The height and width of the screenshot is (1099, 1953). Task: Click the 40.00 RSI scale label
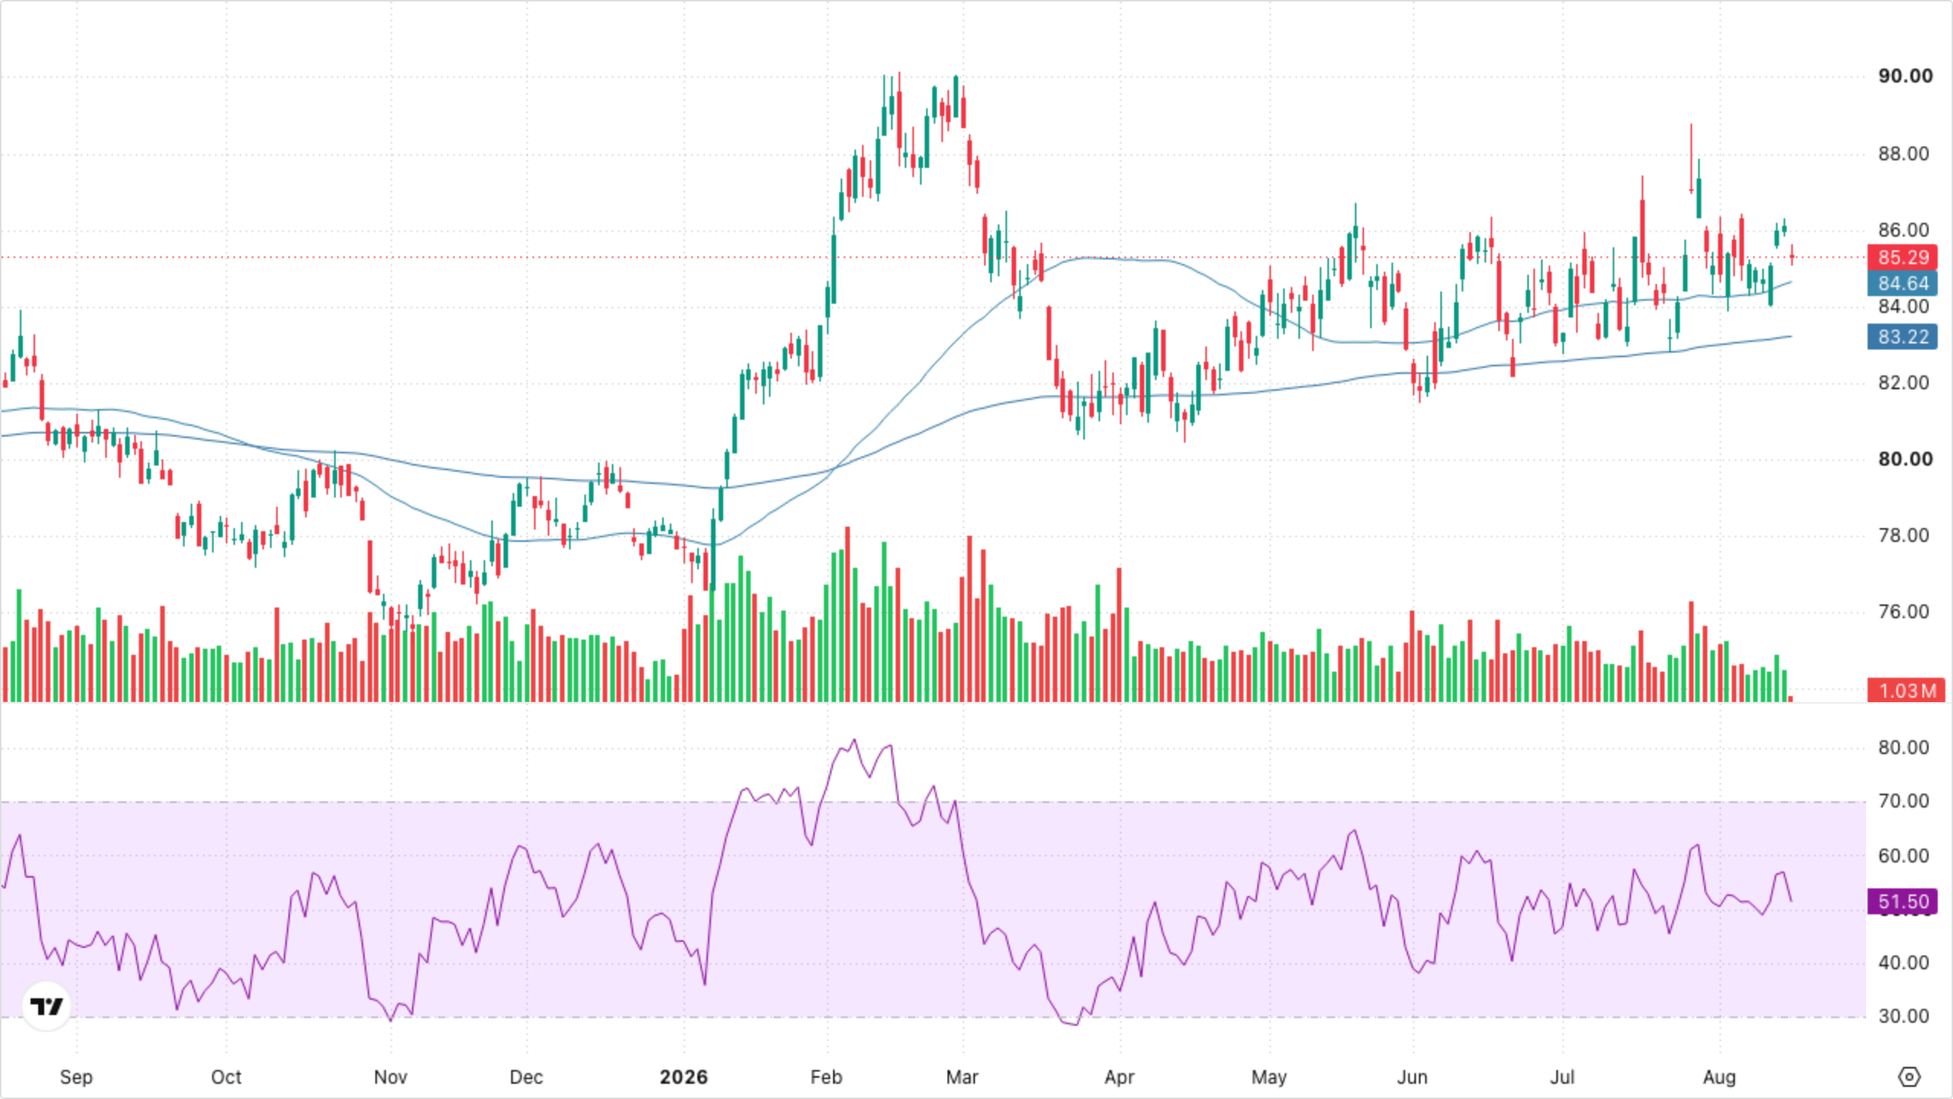[1903, 963]
